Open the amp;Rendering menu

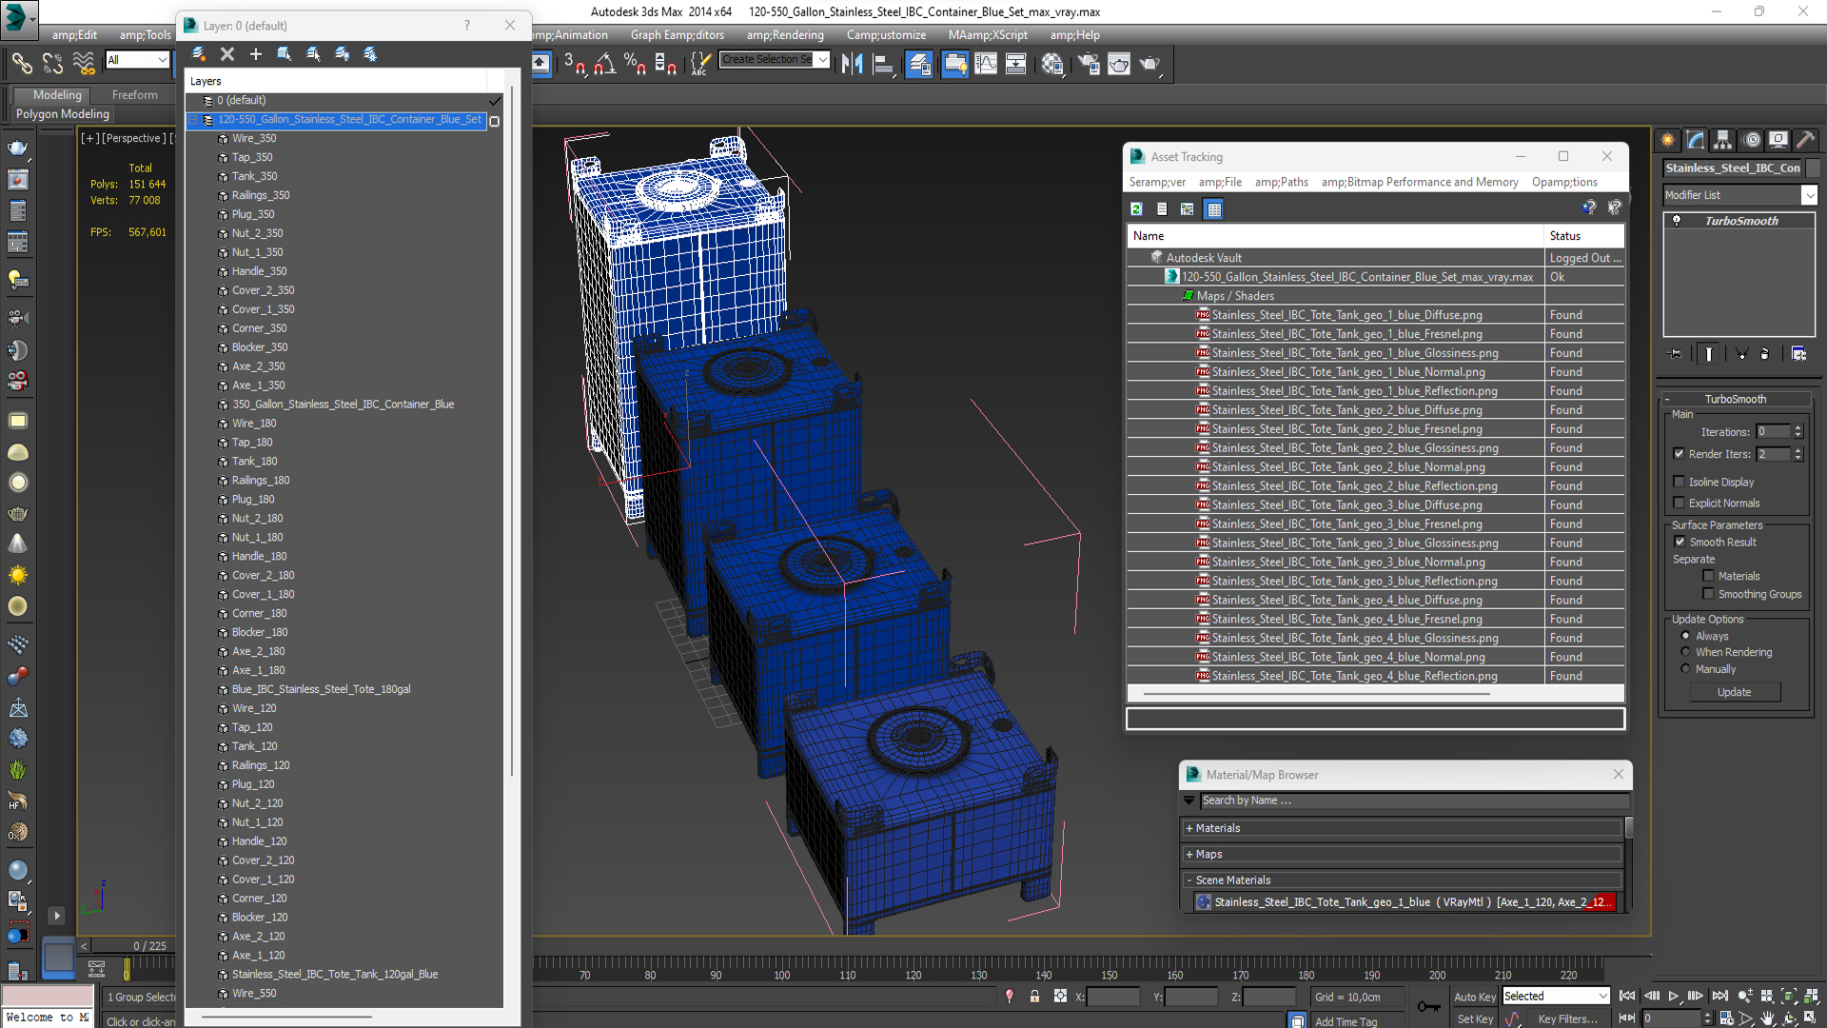click(780, 34)
